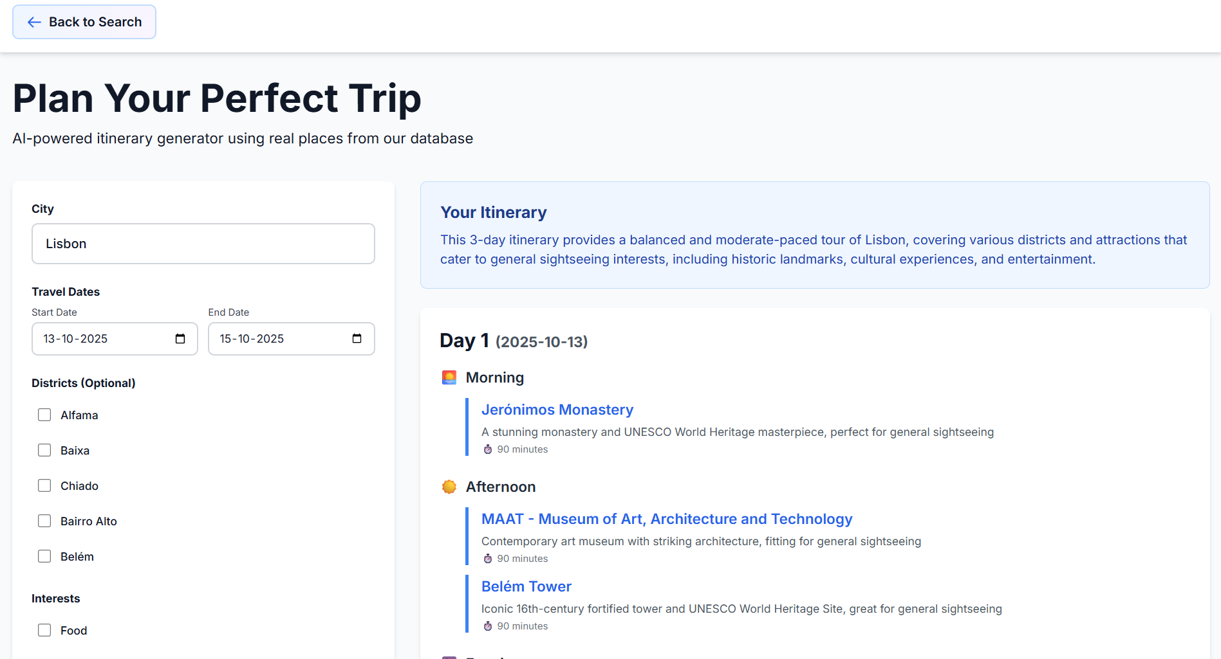Focus the City input field
Viewport: 1221px width, 659px height.
(x=203, y=244)
